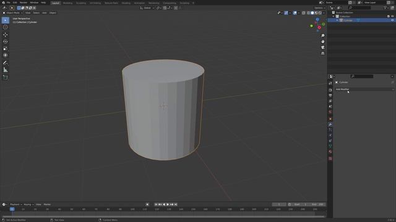Select the Add Cube tool
Screen dimensions: 396x222
click(6, 77)
